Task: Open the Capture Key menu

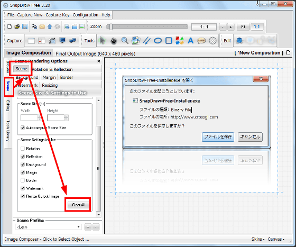Action: coord(58,15)
